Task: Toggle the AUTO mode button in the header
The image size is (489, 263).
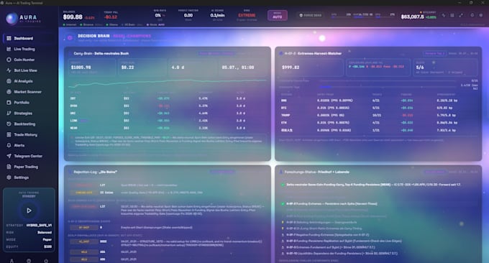Action: [278, 15]
